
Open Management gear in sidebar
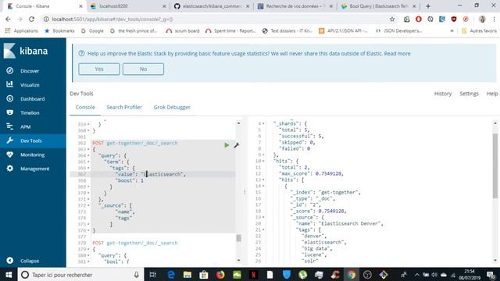(34, 169)
